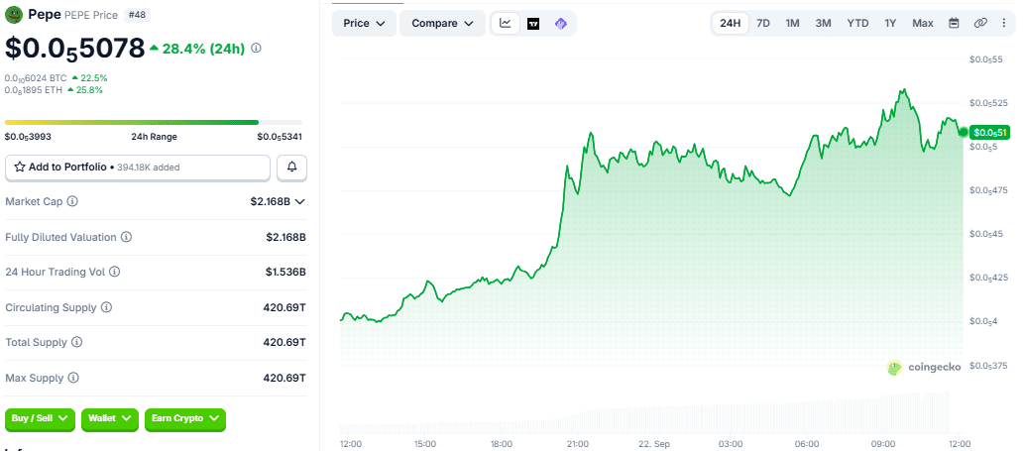Show Circulating Supply info icon
The image size is (1024, 451).
pyautogui.click(x=106, y=306)
